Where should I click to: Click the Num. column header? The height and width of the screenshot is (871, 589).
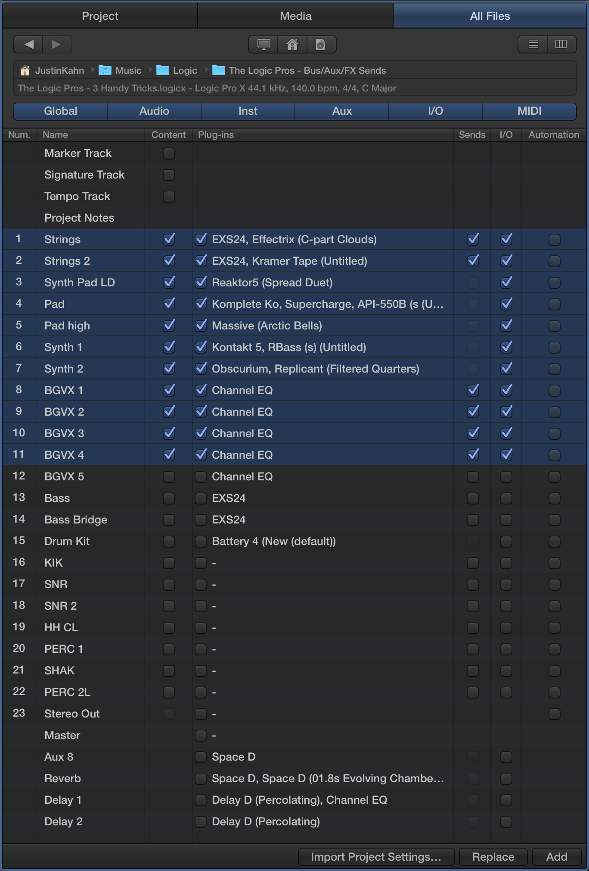(19, 135)
